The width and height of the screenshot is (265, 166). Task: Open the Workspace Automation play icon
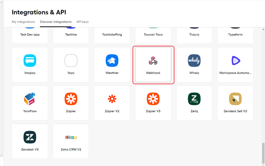click(235, 61)
